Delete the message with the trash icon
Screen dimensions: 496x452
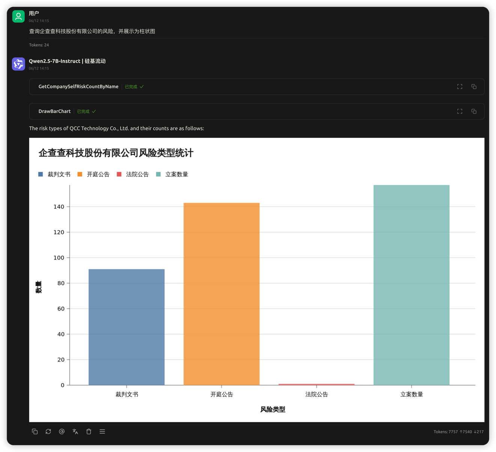pos(89,431)
